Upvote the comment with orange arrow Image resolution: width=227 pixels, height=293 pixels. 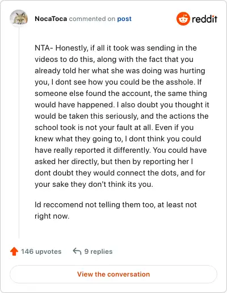coord(14,252)
